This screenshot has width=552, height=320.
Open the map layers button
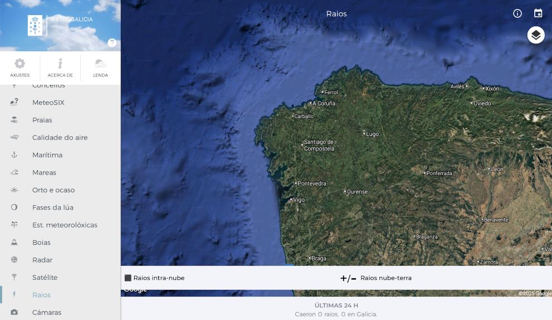click(536, 35)
